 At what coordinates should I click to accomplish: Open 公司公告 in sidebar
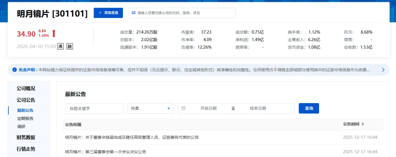(26, 100)
